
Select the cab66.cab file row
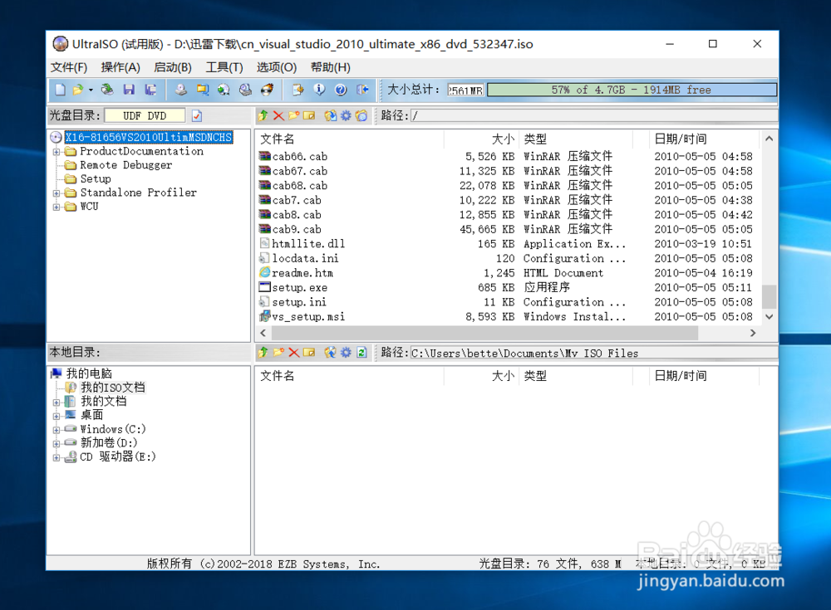(507, 157)
